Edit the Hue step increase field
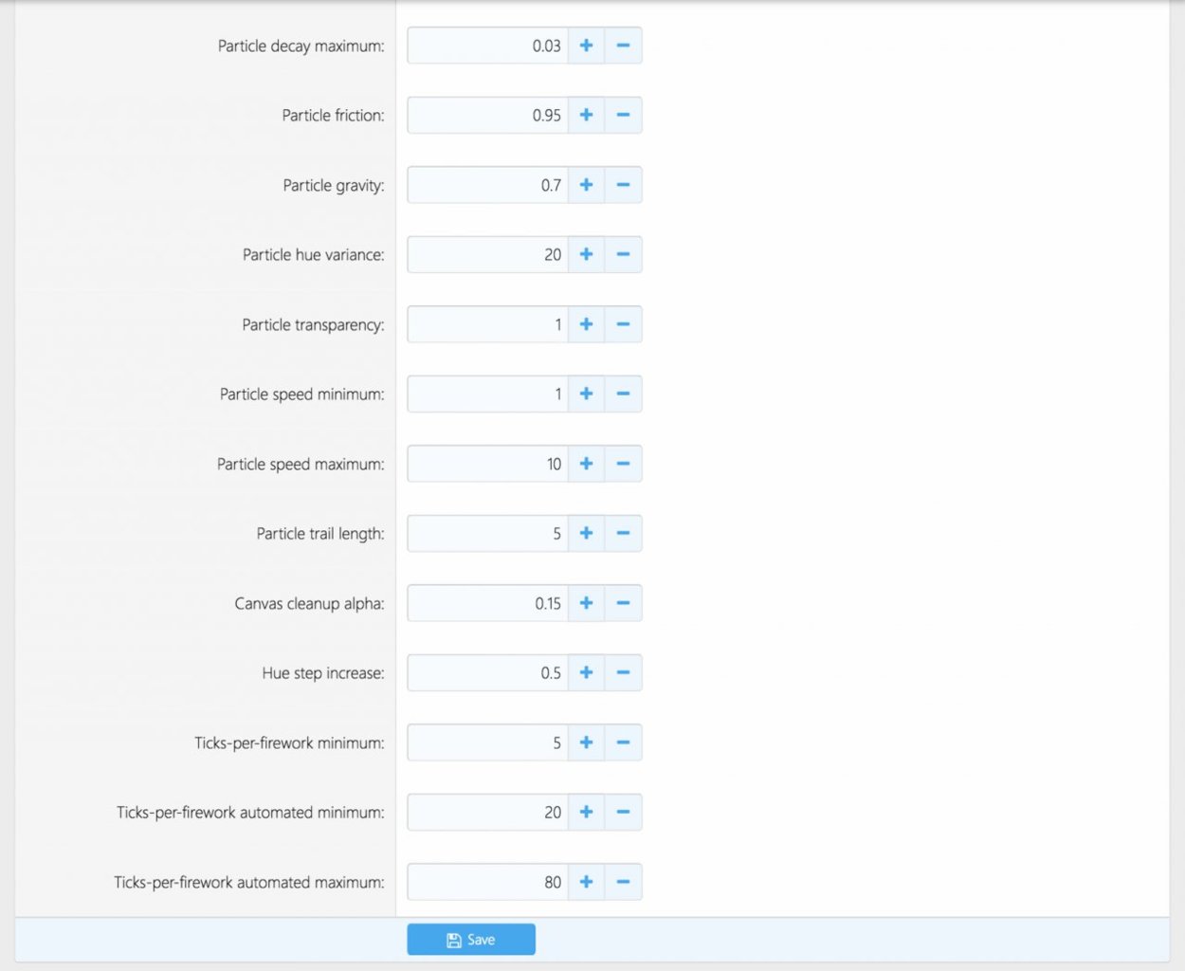This screenshot has height=971, width=1185. 487,673
